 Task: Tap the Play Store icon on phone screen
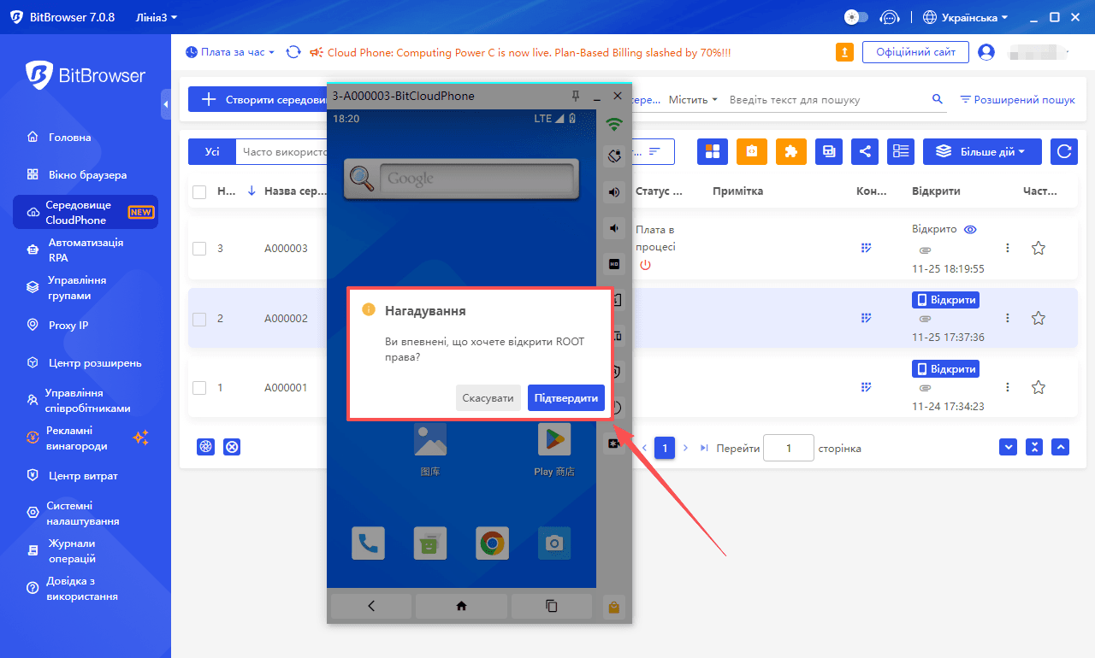[x=554, y=440]
